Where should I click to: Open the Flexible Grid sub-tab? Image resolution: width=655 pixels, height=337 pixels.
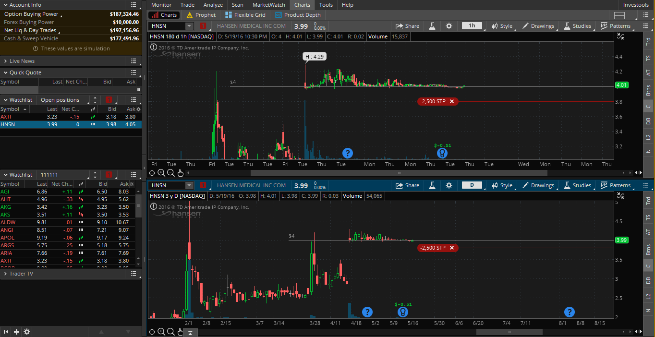(245, 15)
